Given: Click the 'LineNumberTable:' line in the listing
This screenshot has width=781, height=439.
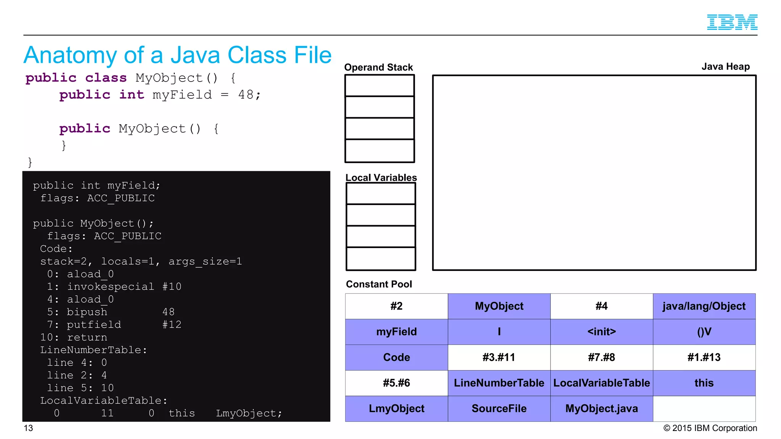Looking at the screenshot, I should click(x=93, y=350).
